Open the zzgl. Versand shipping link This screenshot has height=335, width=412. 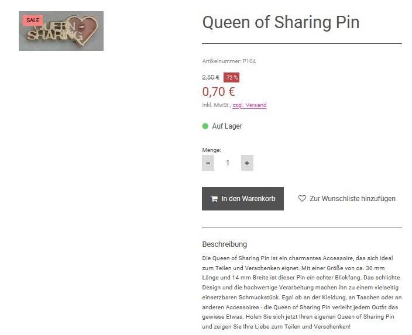pos(249,105)
